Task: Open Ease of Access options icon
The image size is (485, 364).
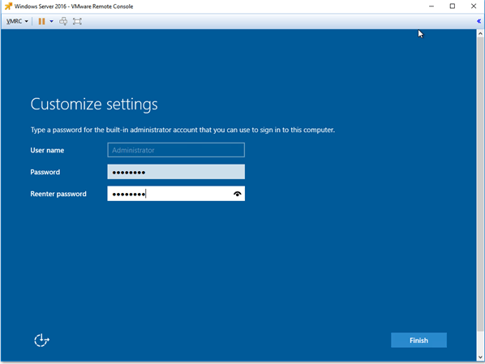Action: point(41,340)
